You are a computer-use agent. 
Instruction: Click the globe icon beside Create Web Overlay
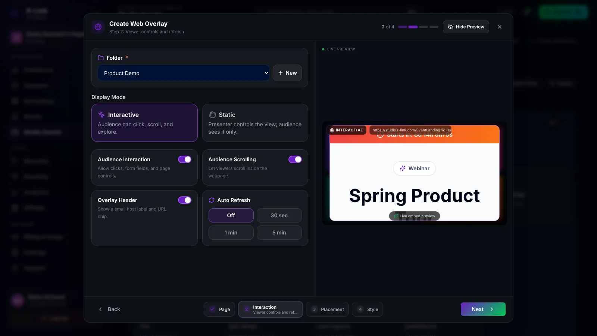coord(98,27)
